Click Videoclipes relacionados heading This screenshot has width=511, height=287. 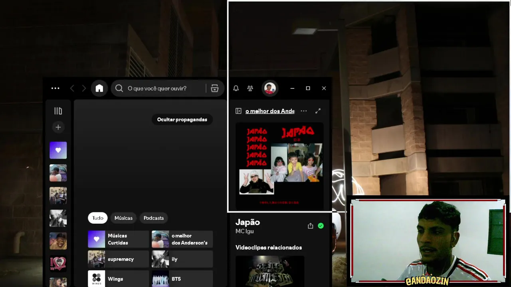(269, 248)
